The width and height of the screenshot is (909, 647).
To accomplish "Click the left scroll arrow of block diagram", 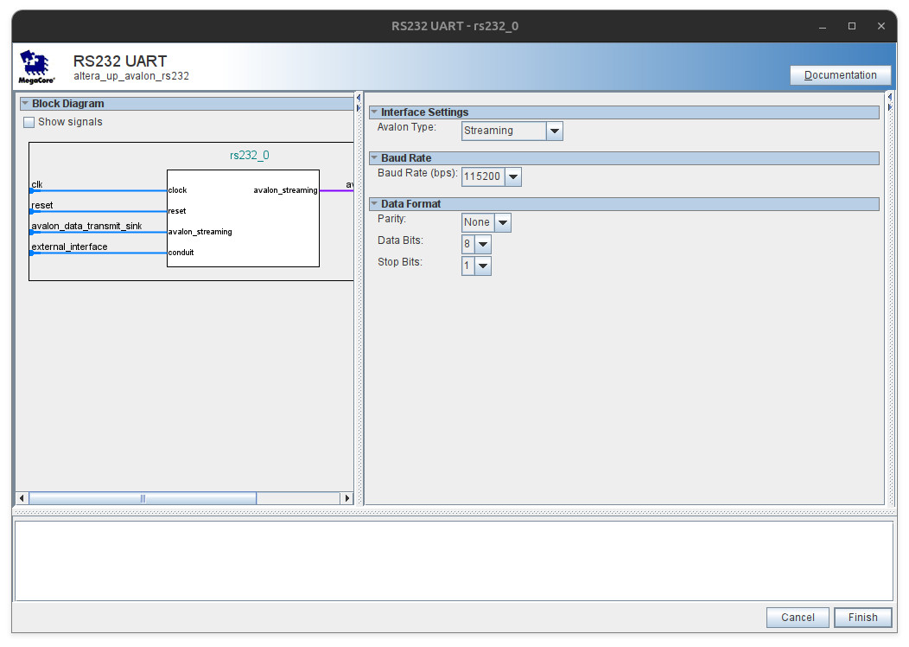I will [22, 498].
